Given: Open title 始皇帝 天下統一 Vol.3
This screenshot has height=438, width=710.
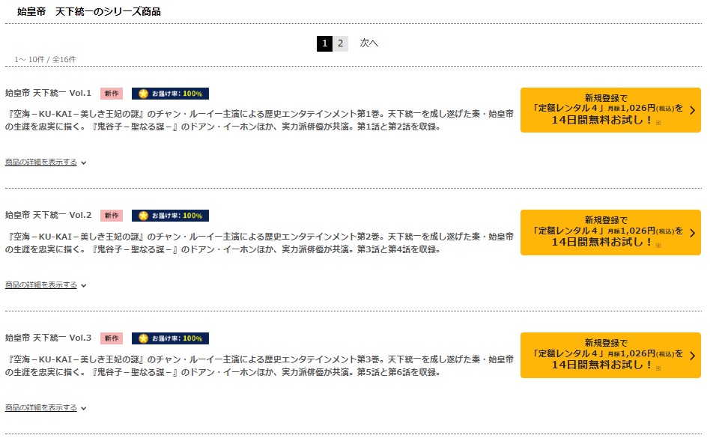Looking at the screenshot, I should [48, 338].
